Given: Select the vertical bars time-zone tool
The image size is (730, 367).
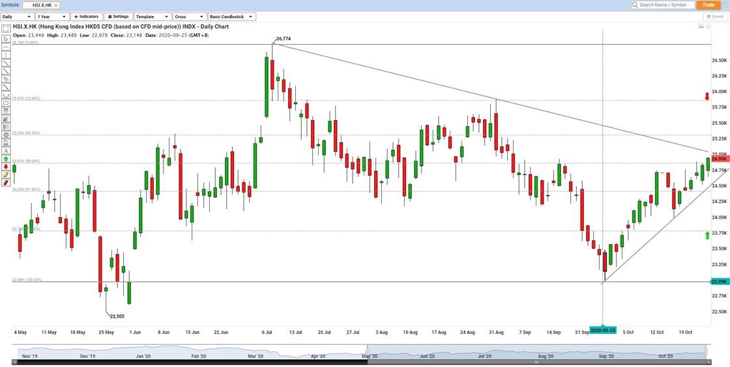Looking at the screenshot, I should tap(6, 126).
